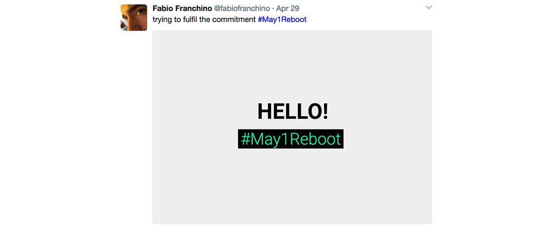Follow the blue #May1Reboot hashtag in tweet text
The width and height of the screenshot is (552, 227).
coord(282,20)
